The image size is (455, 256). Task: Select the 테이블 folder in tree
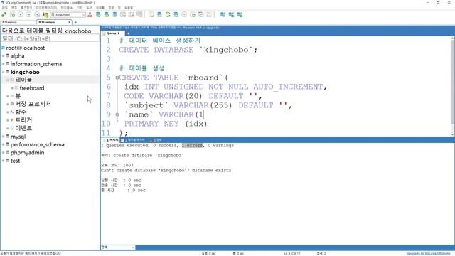23,80
